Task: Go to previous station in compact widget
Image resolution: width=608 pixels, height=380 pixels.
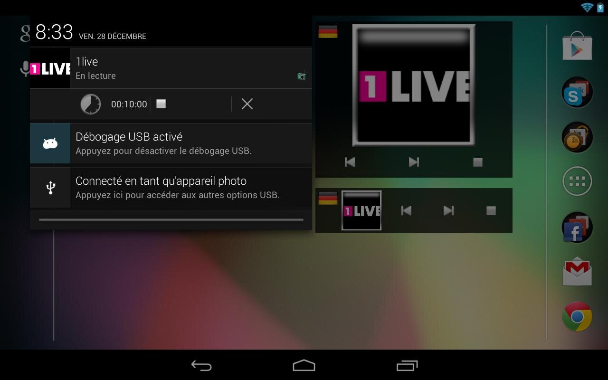Action: (x=406, y=210)
